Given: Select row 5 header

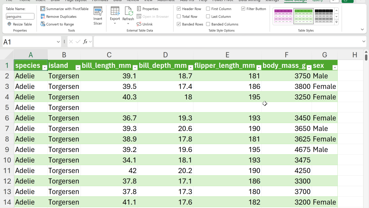Looking at the screenshot, I should click(7, 107).
